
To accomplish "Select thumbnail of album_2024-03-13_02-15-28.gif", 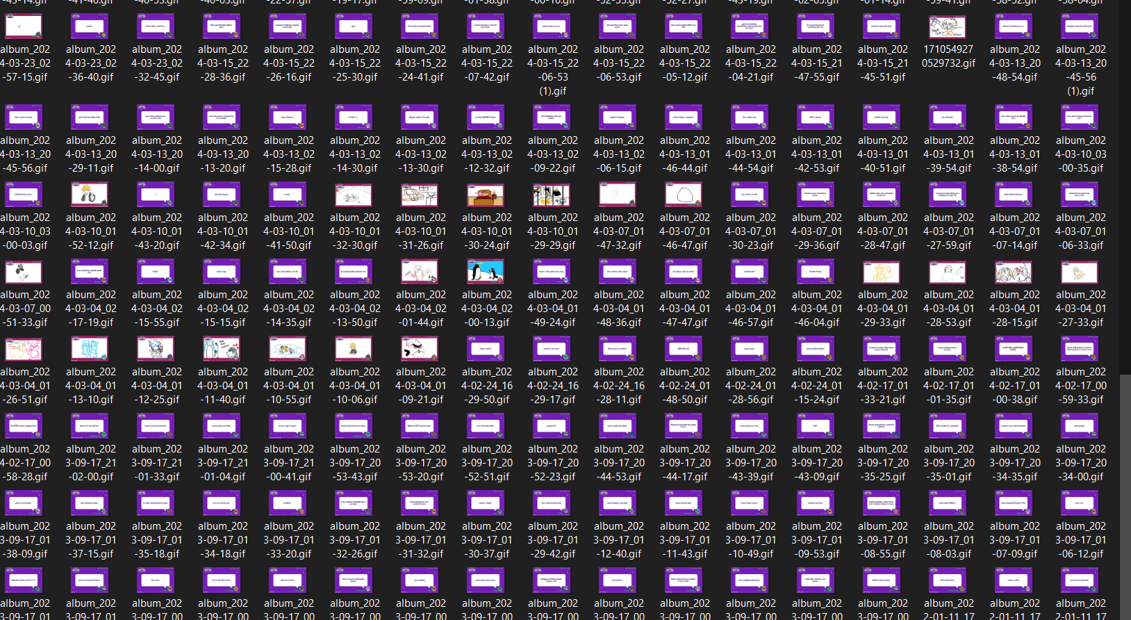I will [288, 117].
